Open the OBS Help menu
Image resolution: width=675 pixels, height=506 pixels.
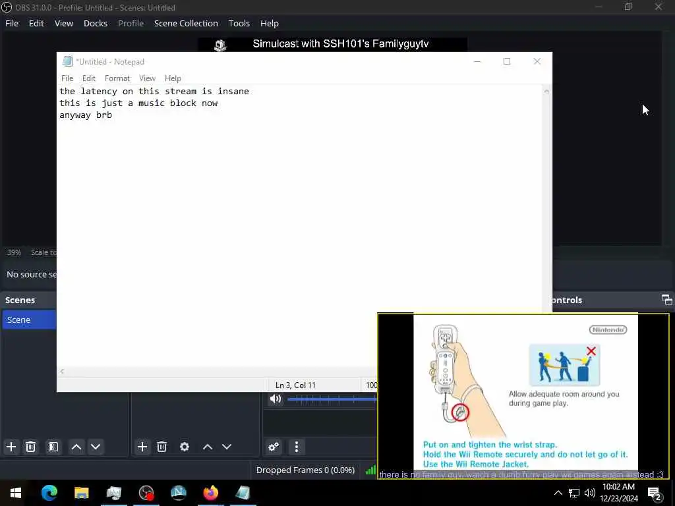(x=270, y=23)
